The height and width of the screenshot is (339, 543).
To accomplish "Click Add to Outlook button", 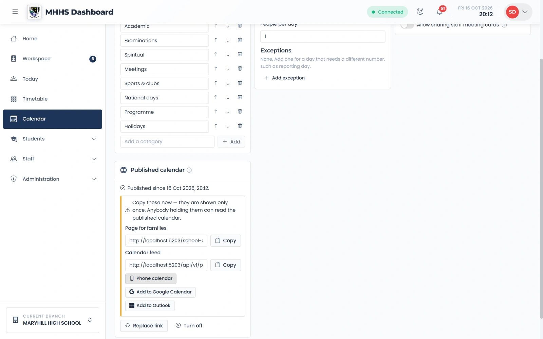I will (150, 306).
